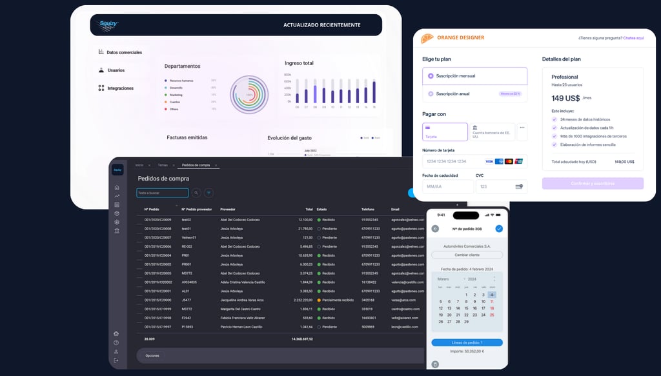
Task: Click the 'Chatea aquí' link
Action: click(x=634, y=38)
